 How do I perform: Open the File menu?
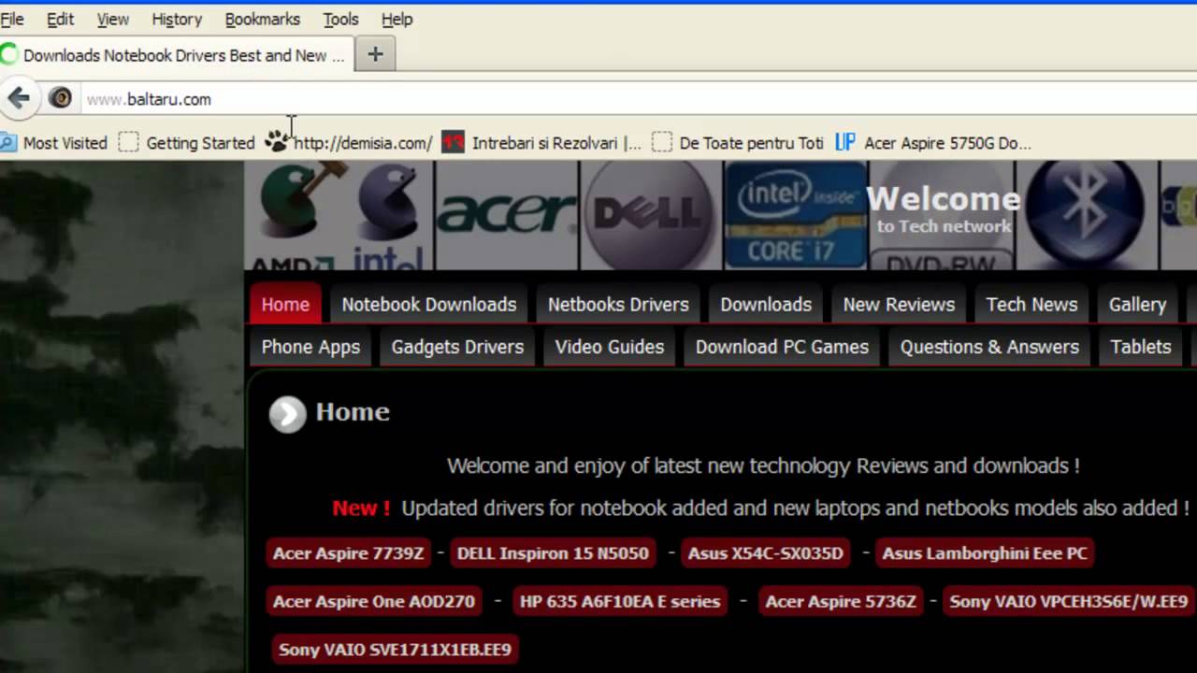12,19
